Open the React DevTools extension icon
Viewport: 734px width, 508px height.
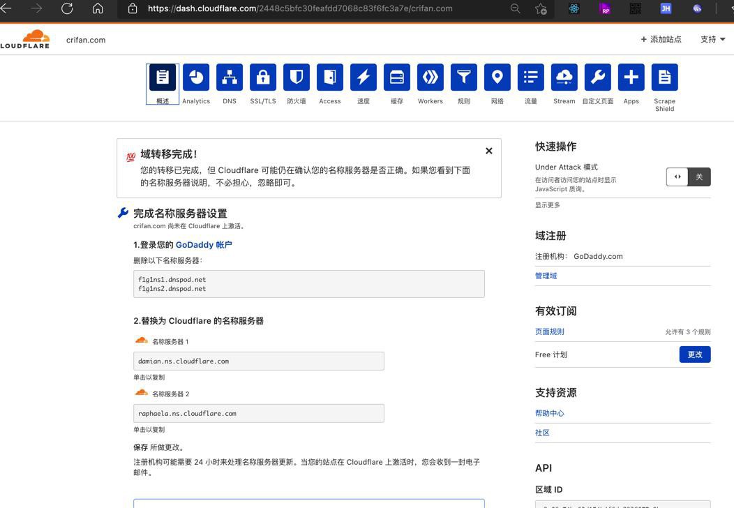[x=574, y=8]
